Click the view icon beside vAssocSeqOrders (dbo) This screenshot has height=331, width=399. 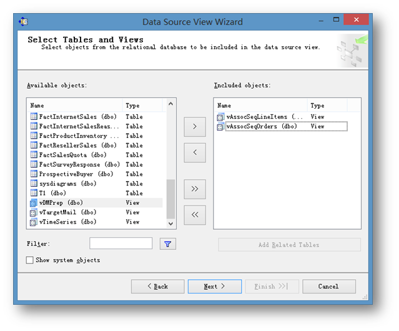220,126
